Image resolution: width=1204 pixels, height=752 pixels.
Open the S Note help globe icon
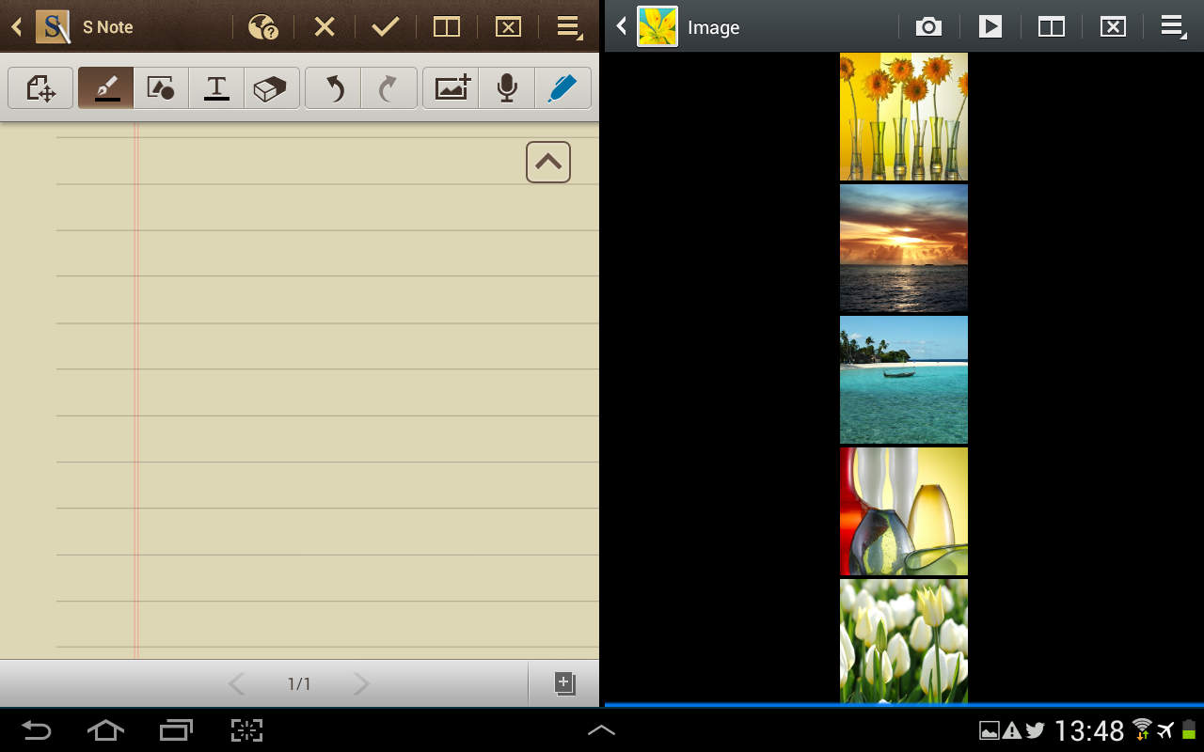coord(263,27)
